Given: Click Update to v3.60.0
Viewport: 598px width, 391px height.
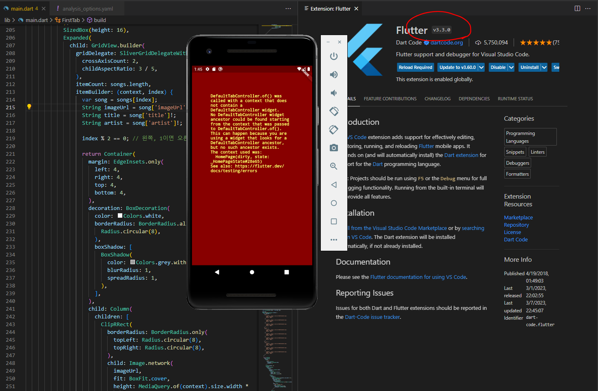Looking at the screenshot, I should 457,67.
